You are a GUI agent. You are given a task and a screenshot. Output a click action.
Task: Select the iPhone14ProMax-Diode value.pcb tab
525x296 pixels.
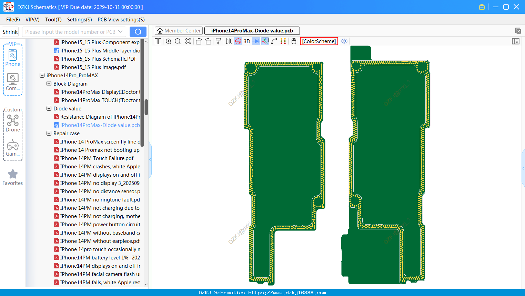(x=252, y=31)
